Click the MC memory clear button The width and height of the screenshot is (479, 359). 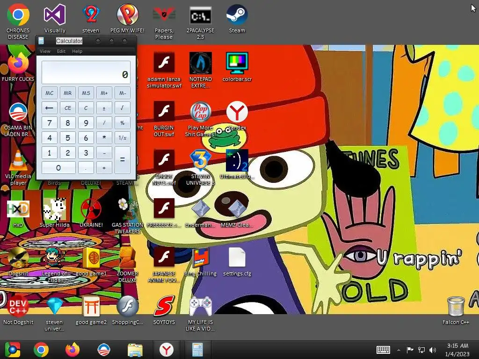tap(50, 93)
